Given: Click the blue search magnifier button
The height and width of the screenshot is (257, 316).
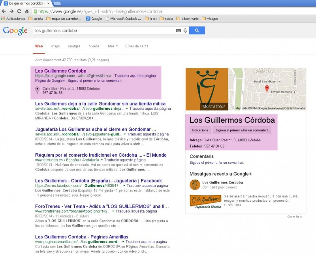Looking at the screenshot, I should 197,30.
